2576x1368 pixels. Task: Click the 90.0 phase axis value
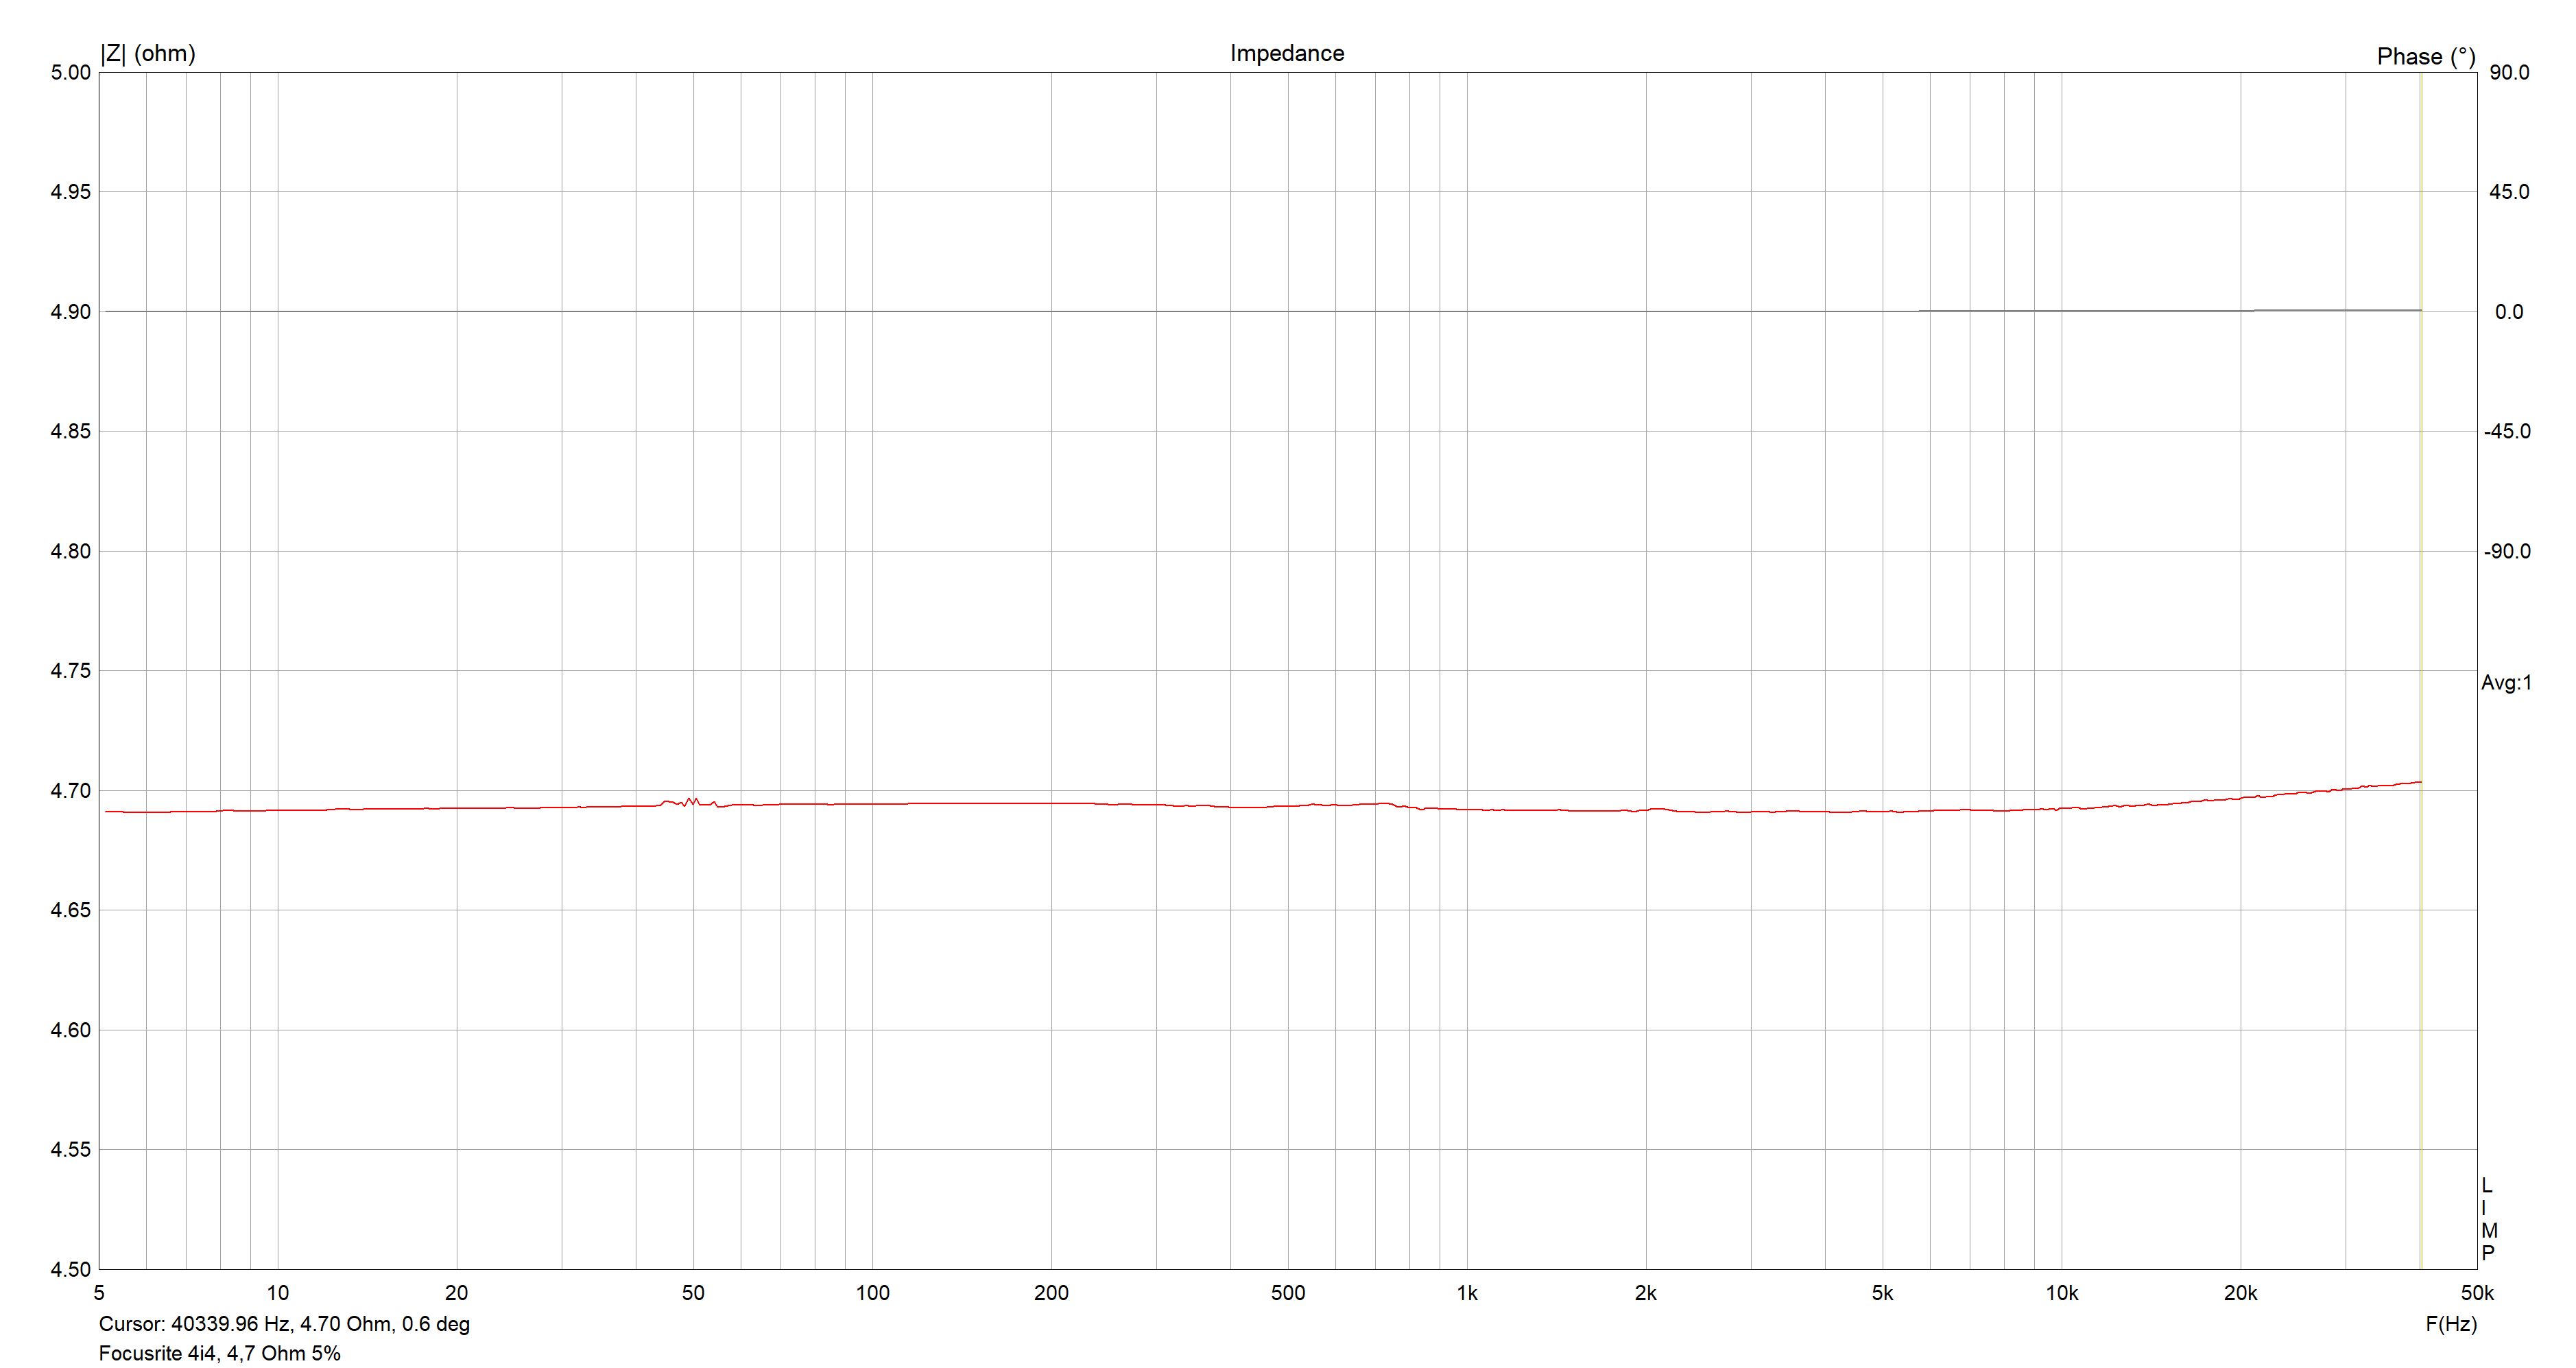(x=2509, y=73)
